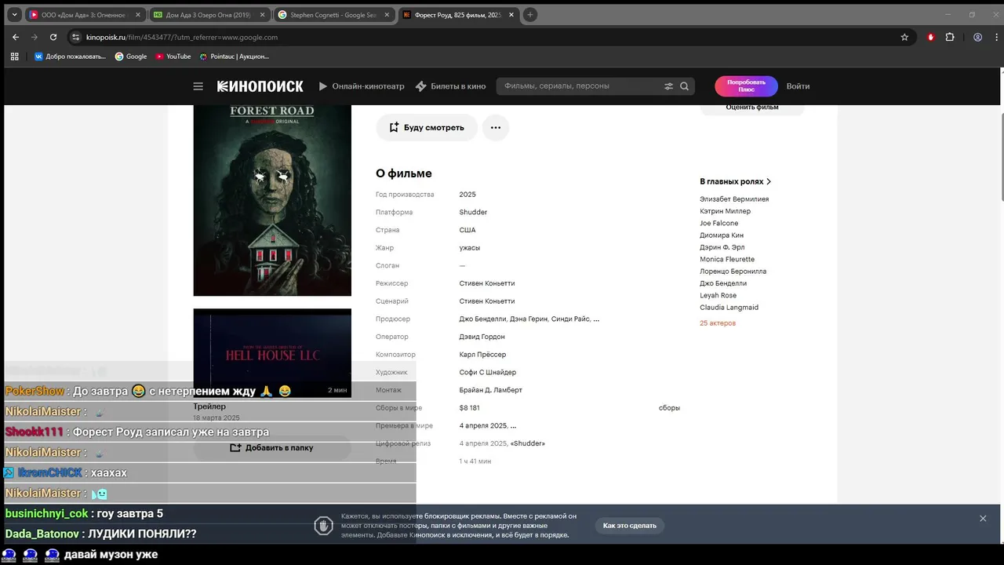Focus the Фильмы, сериалы, персоны search field
This screenshot has width=1004, height=565.
click(580, 86)
